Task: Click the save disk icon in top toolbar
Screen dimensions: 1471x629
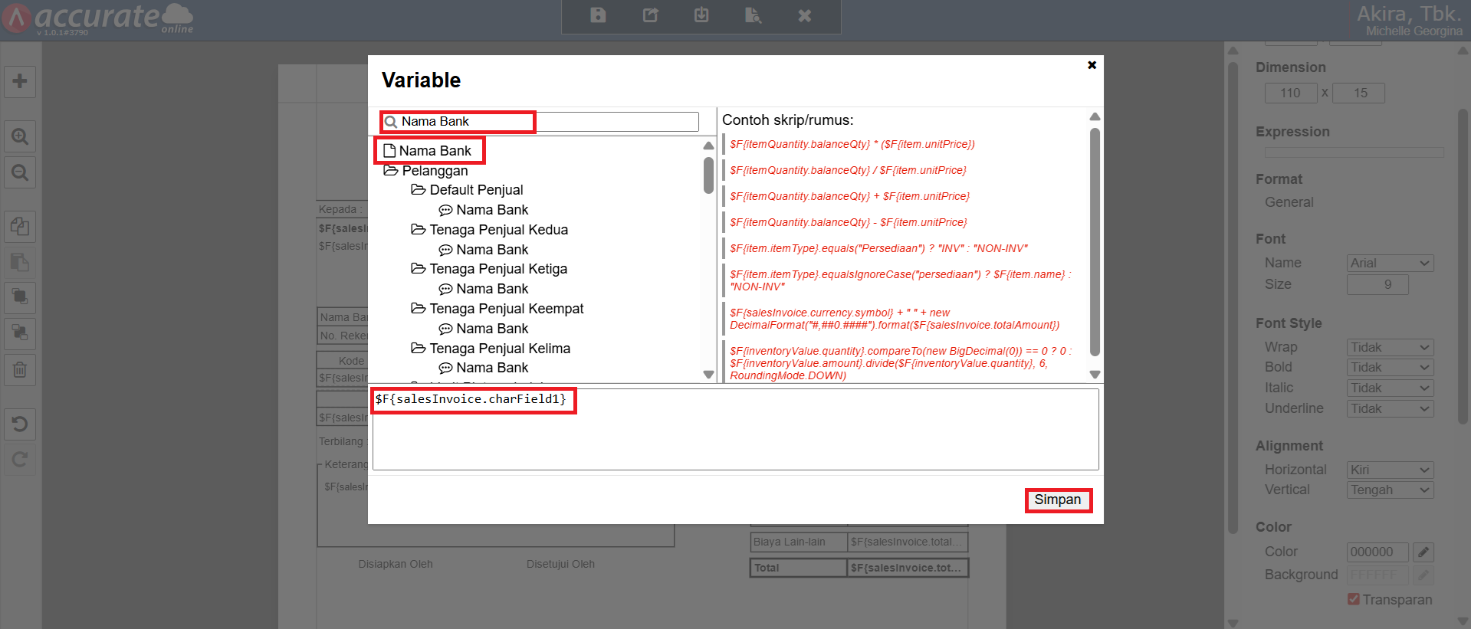Action: (598, 15)
